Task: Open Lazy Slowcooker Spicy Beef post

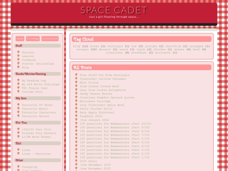Action: 102,105
